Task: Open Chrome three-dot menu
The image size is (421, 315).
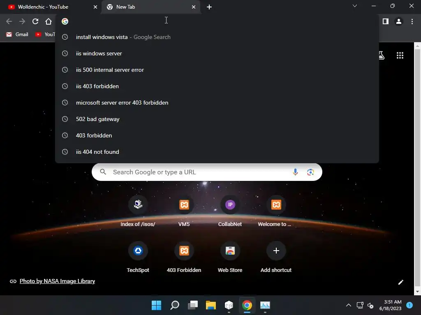Action: (x=412, y=21)
